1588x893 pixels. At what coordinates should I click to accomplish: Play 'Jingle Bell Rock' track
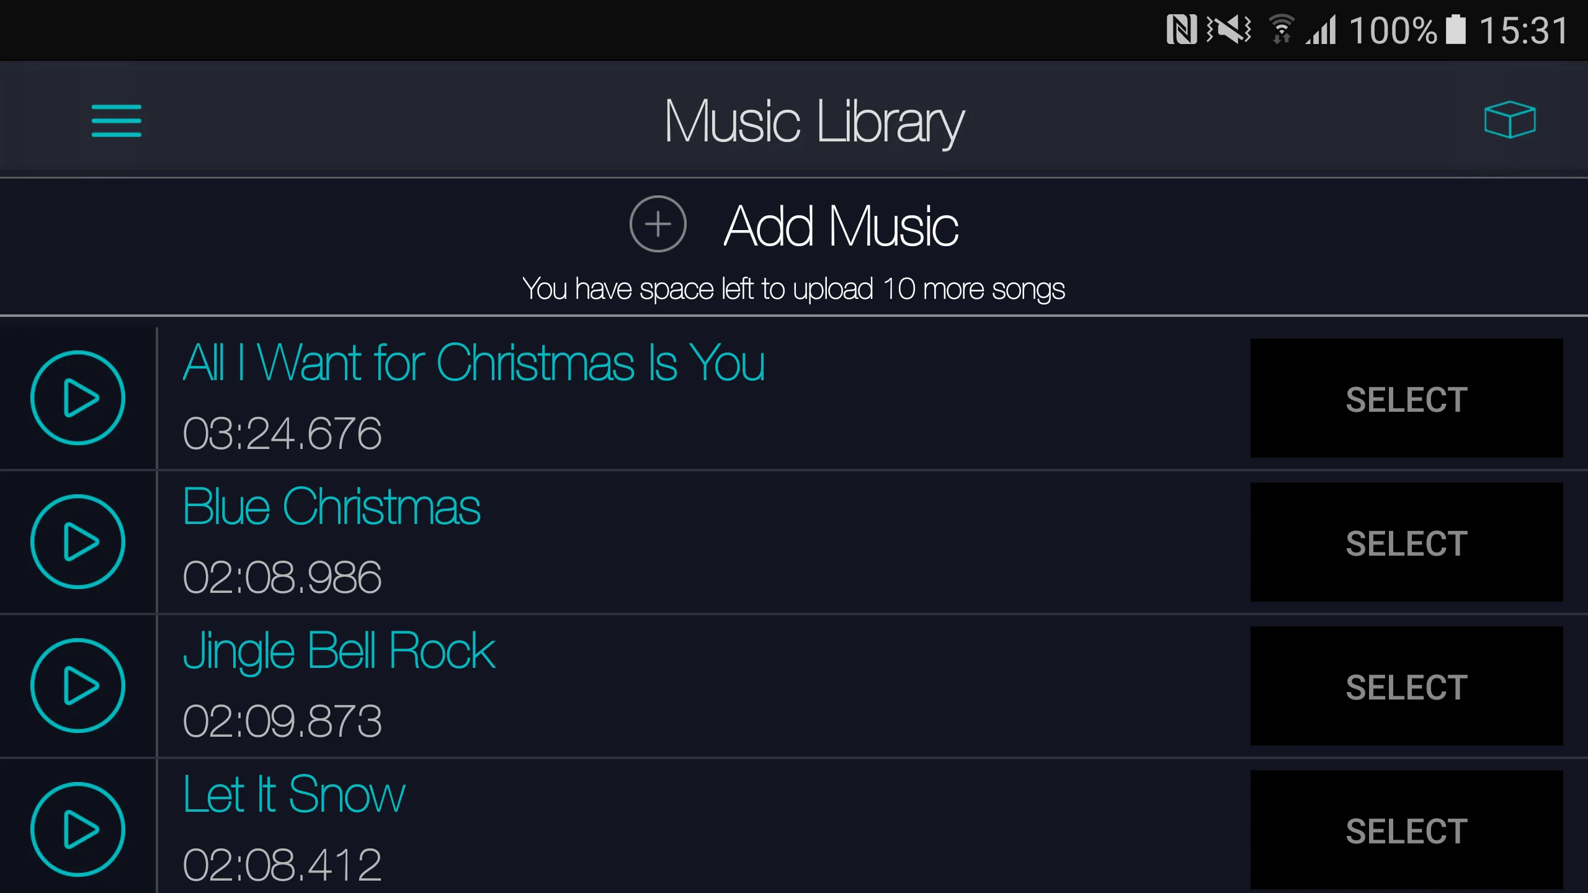pyautogui.click(x=79, y=685)
